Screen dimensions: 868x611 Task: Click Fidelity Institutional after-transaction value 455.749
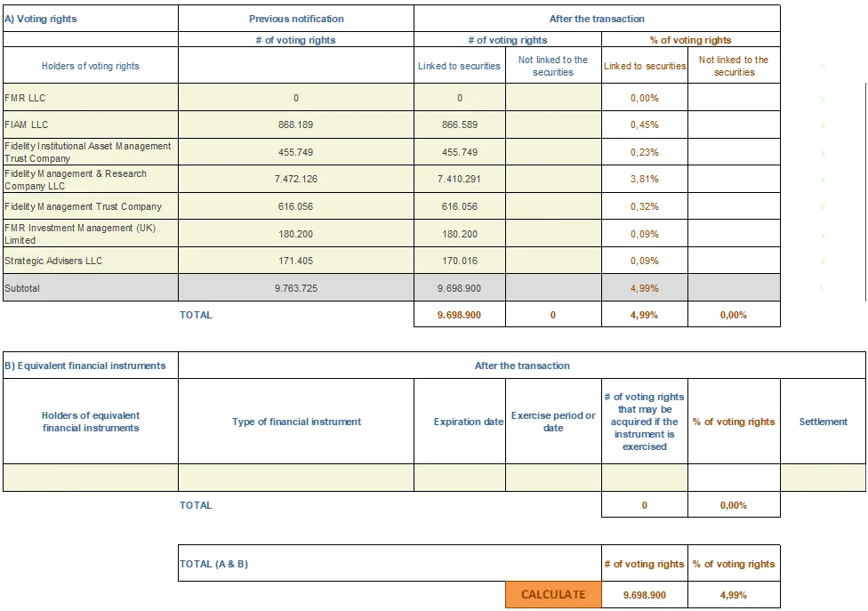[460, 152]
